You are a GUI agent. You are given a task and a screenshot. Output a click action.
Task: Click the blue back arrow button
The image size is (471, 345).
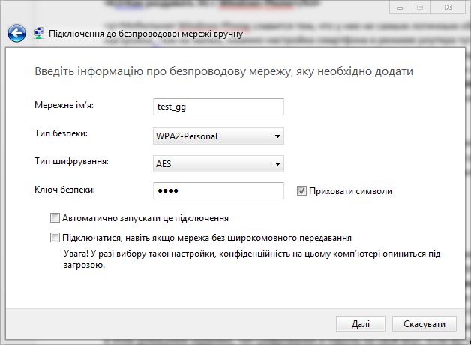tap(16, 33)
